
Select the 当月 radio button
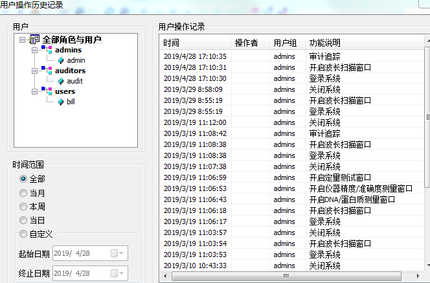pyautogui.click(x=24, y=192)
